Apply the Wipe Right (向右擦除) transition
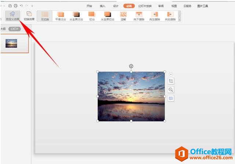The width and height of the screenshot is (235, 164). (x=170, y=16)
